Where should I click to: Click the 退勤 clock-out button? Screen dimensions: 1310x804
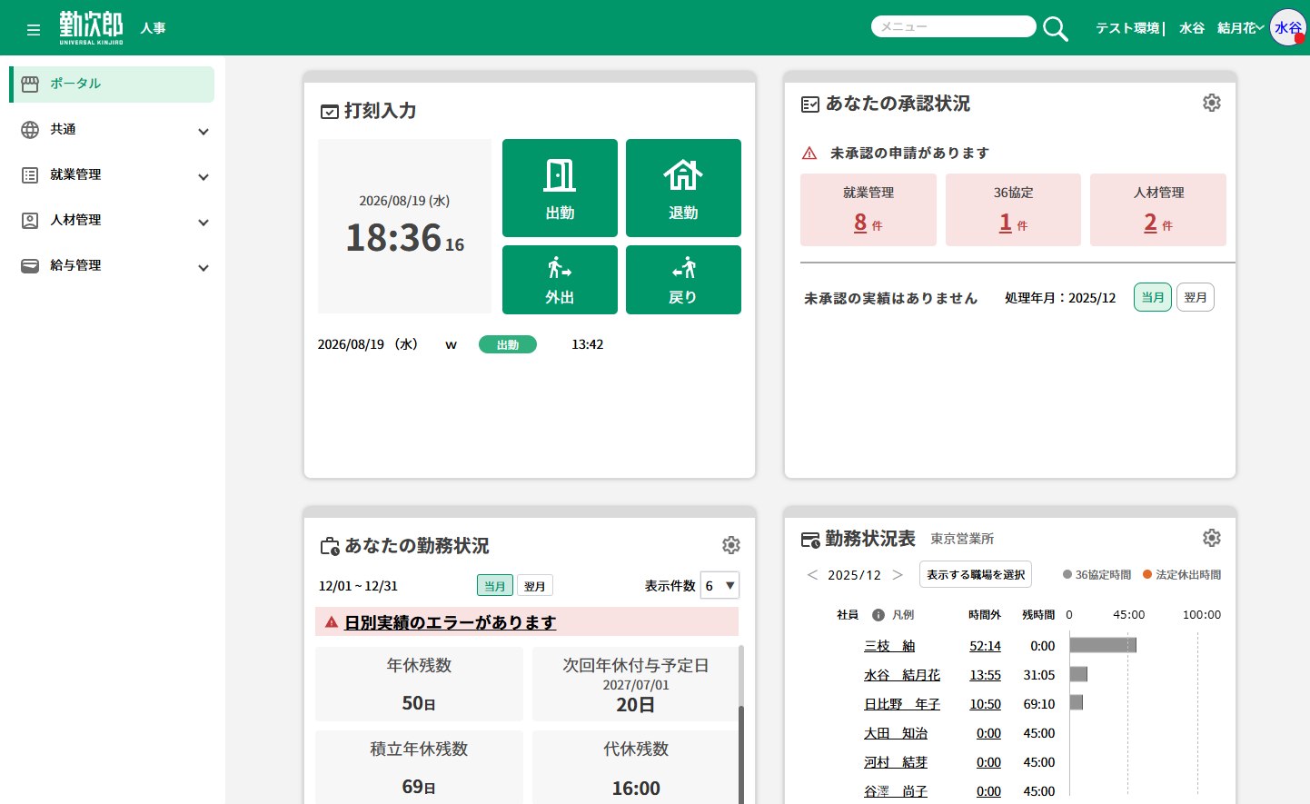coord(683,188)
